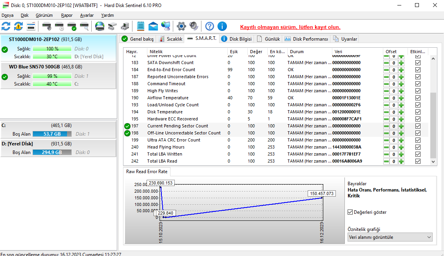Toggle enable checkbox for Total LBA Read row
This screenshot has height=256, width=444.
418,161
